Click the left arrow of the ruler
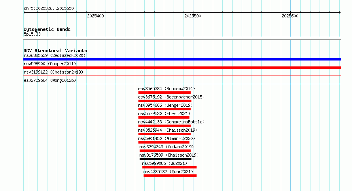352x191 pixels. point(25,12)
